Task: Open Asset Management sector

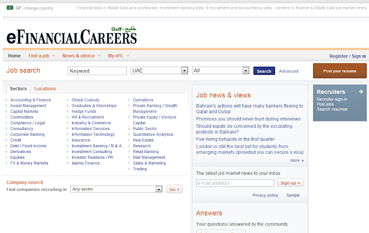Action: tap(28, 106)
